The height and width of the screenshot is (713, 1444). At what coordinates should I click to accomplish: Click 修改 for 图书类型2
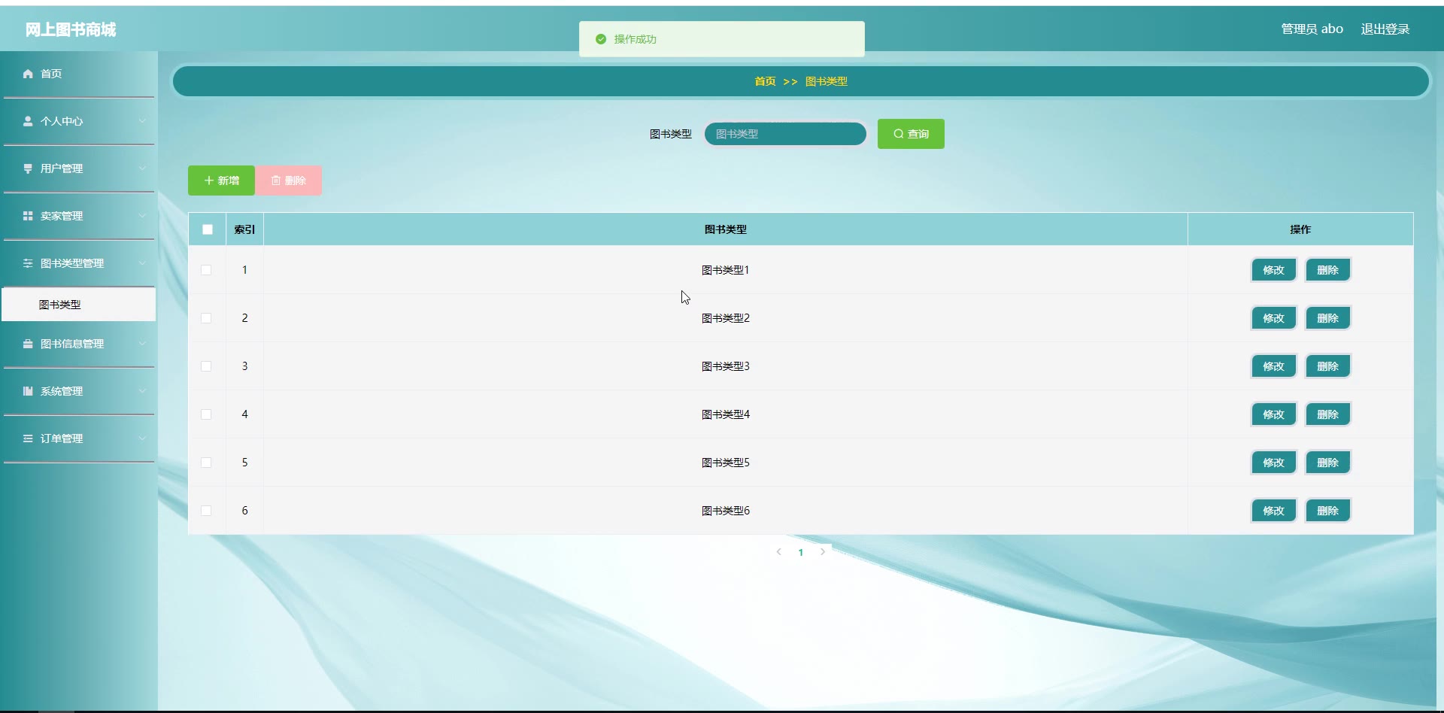tap(1273, 318)
